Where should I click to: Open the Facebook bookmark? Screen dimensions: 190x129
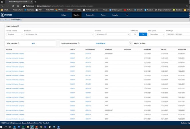[149, 10]
